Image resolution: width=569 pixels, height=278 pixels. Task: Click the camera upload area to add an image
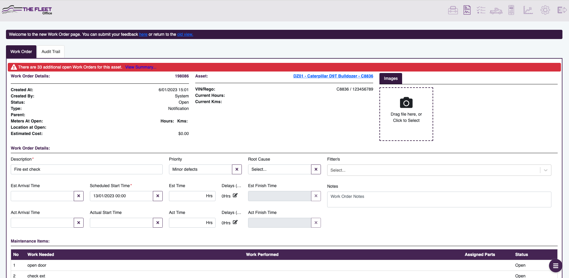pyautogui.click(x=405, y=114)
